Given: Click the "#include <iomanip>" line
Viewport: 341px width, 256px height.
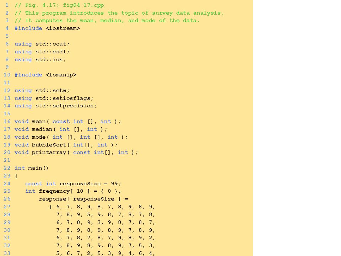Looking at the screenshot, I should click(x=45, y=75).
